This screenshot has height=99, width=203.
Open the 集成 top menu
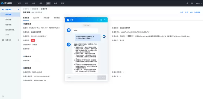[55, 3]
